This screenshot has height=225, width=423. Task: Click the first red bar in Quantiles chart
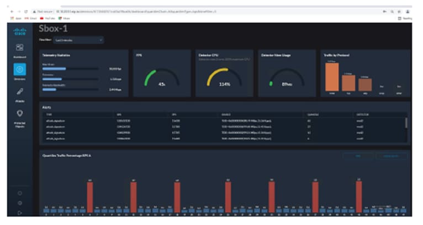click(90, 197)
